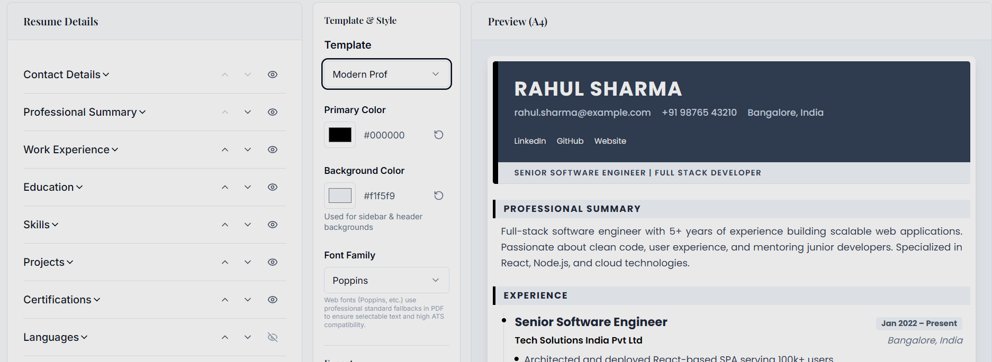
Task: Click the Preview (A4) header
Action: (x=518, y=22)
